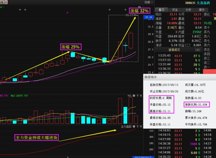Click the 总量 2.16万 quote field
The width and height of the screenshot is (216, 158).
tap(166, 27)
